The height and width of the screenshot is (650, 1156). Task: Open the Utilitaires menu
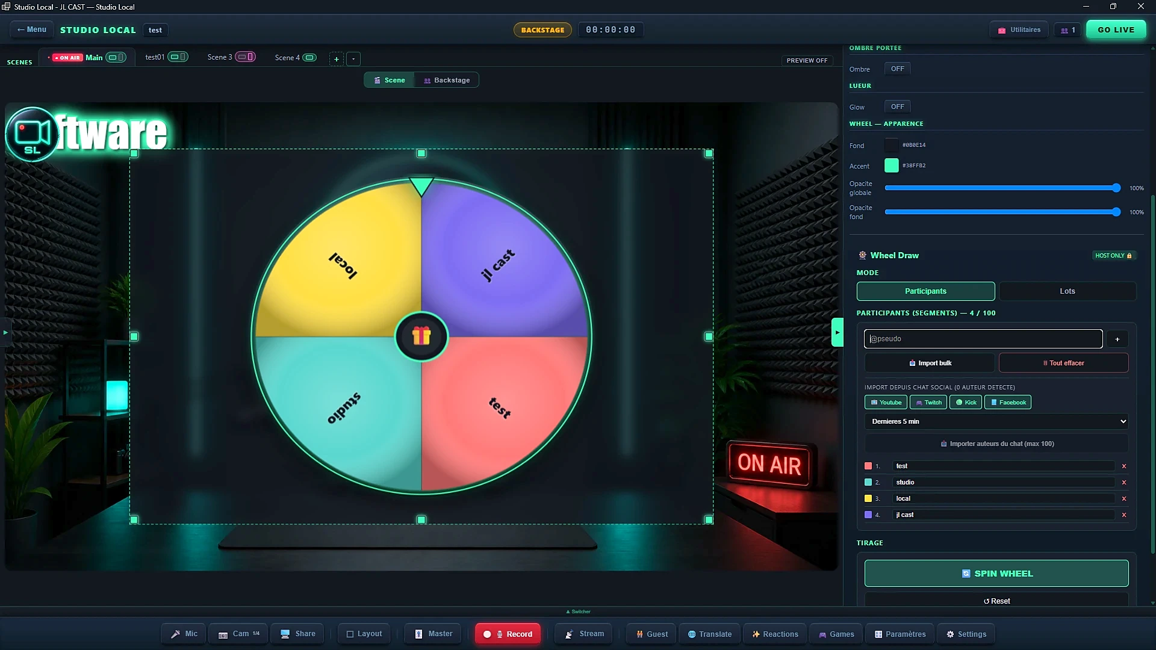coord(1019,30)
